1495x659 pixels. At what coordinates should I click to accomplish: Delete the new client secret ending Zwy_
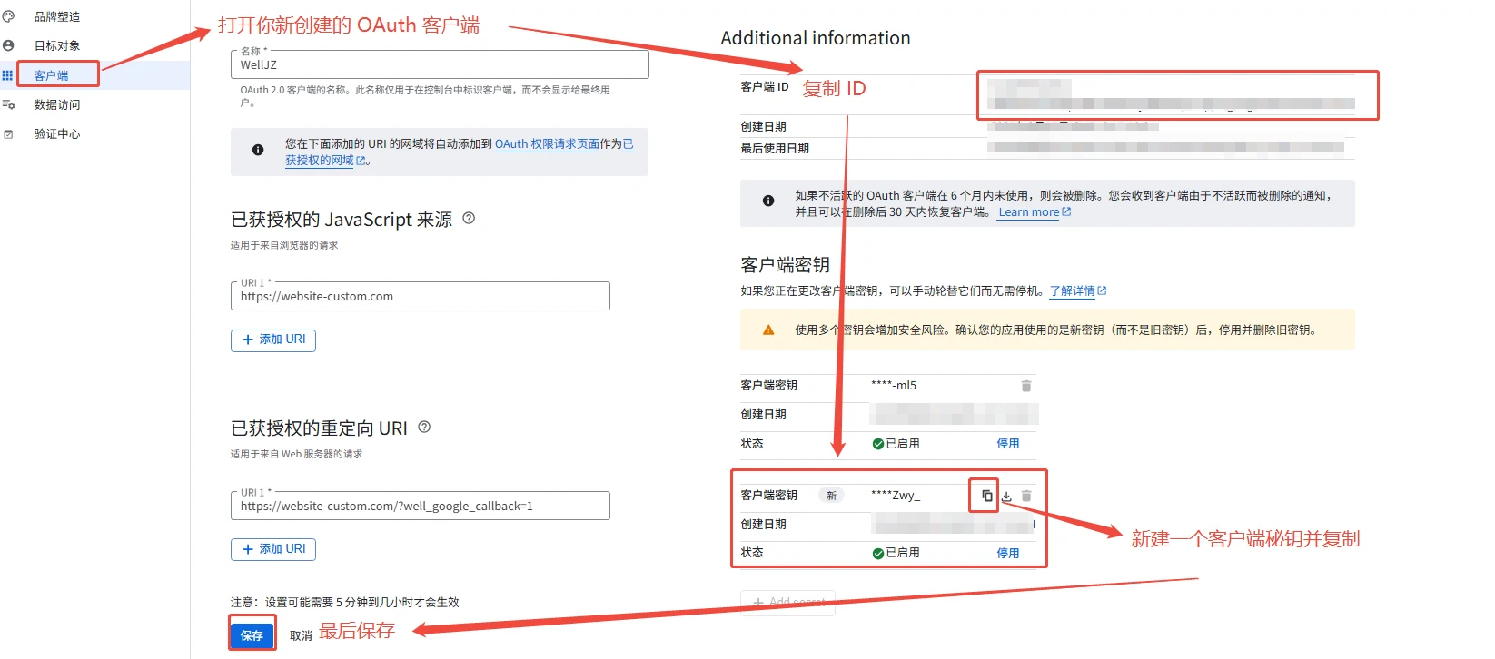[1026, 497]
